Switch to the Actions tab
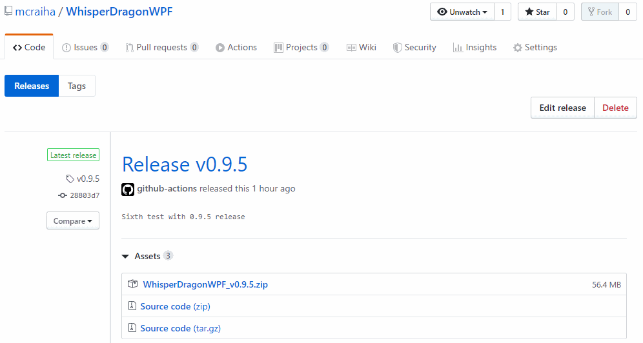 click(236, 47)
